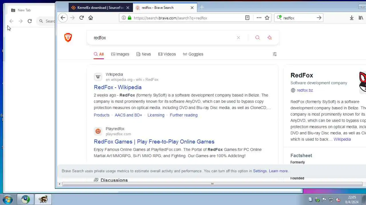Click the Brave lion logo
Screen dimensions: 366x205
pos(68,37)
